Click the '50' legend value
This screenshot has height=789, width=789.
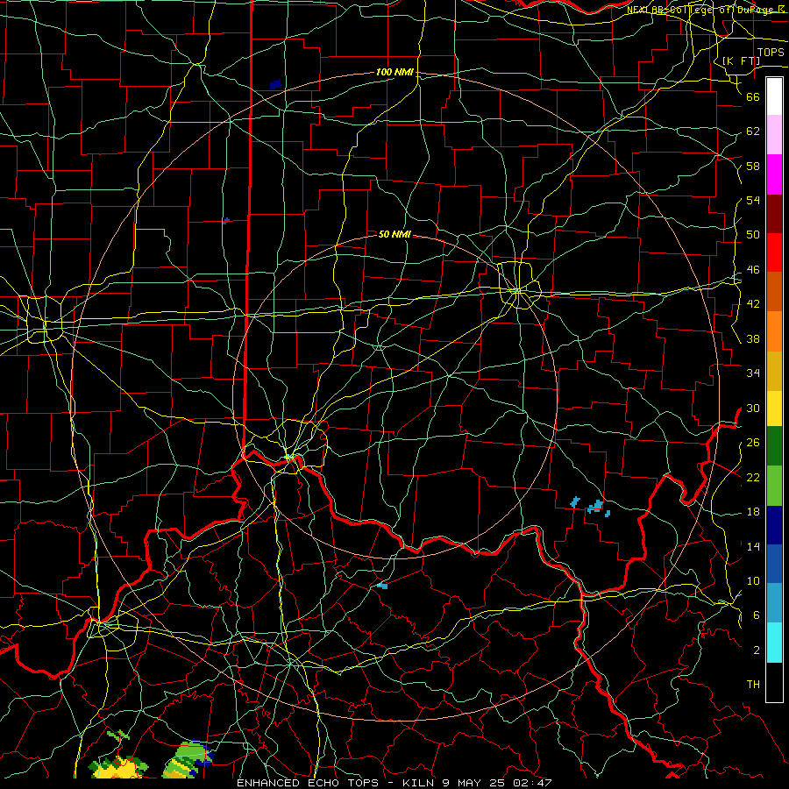[x=753, y=235]
